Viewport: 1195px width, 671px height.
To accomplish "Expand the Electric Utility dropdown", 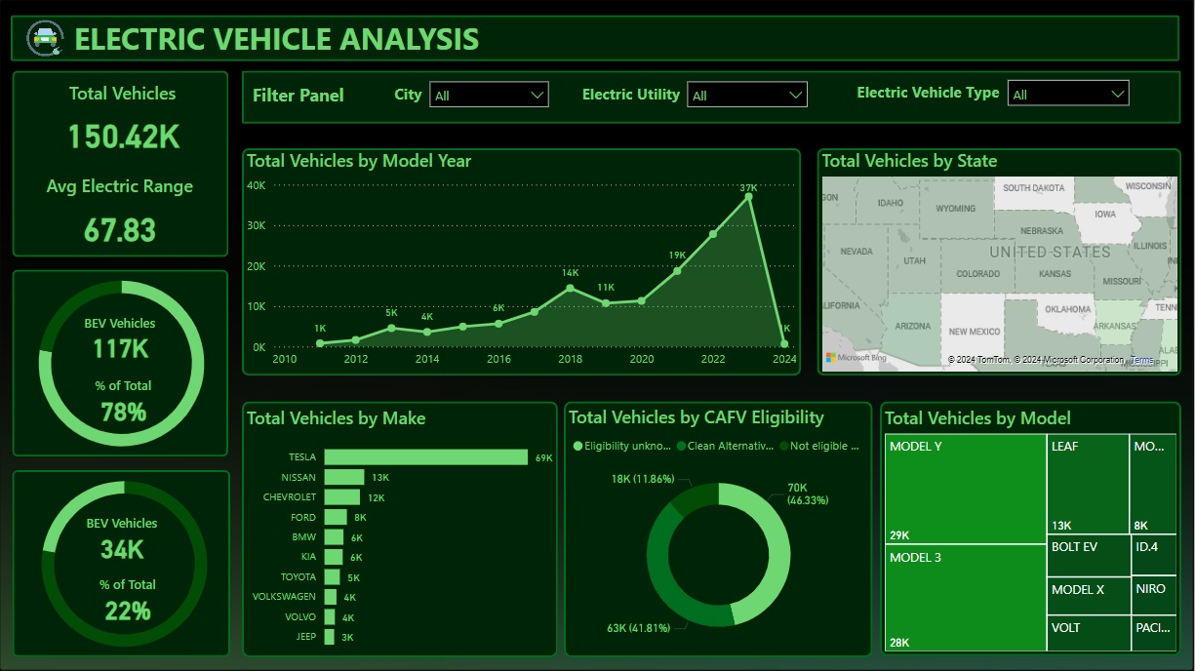I will (x=746, y=95).
